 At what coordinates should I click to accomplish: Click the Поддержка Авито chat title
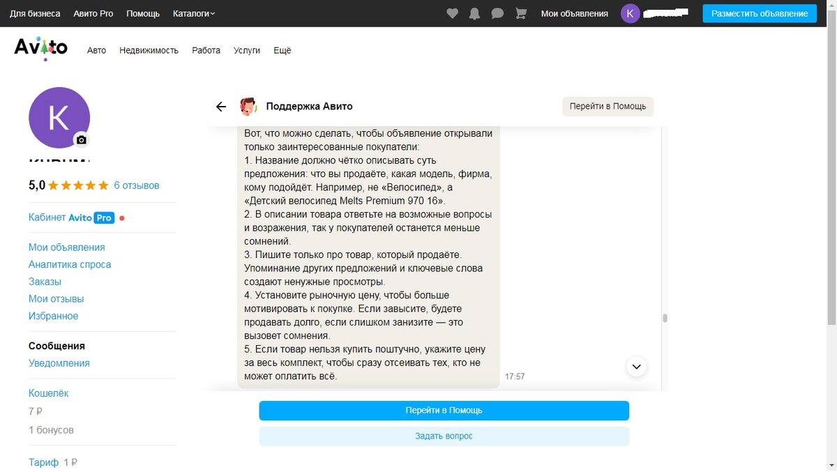(x=309, y=107)
